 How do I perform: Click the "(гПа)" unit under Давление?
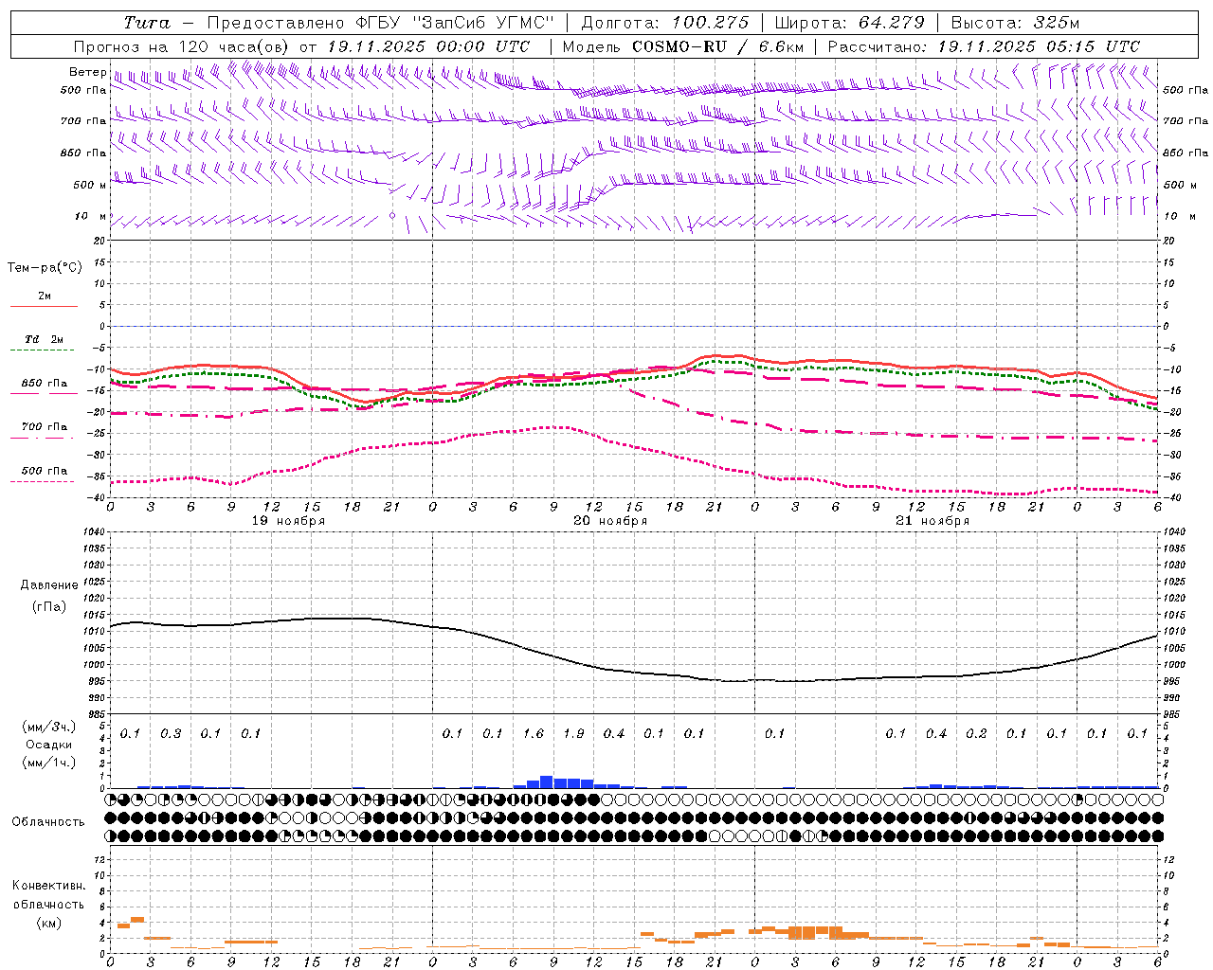48,606
